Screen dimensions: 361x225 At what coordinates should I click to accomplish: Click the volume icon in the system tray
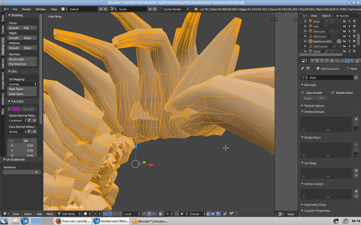click(346, 221)
